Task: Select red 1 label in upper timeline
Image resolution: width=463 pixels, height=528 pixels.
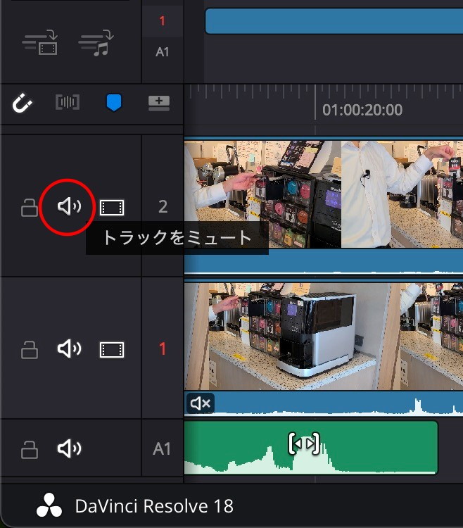Action: point(162,21)
